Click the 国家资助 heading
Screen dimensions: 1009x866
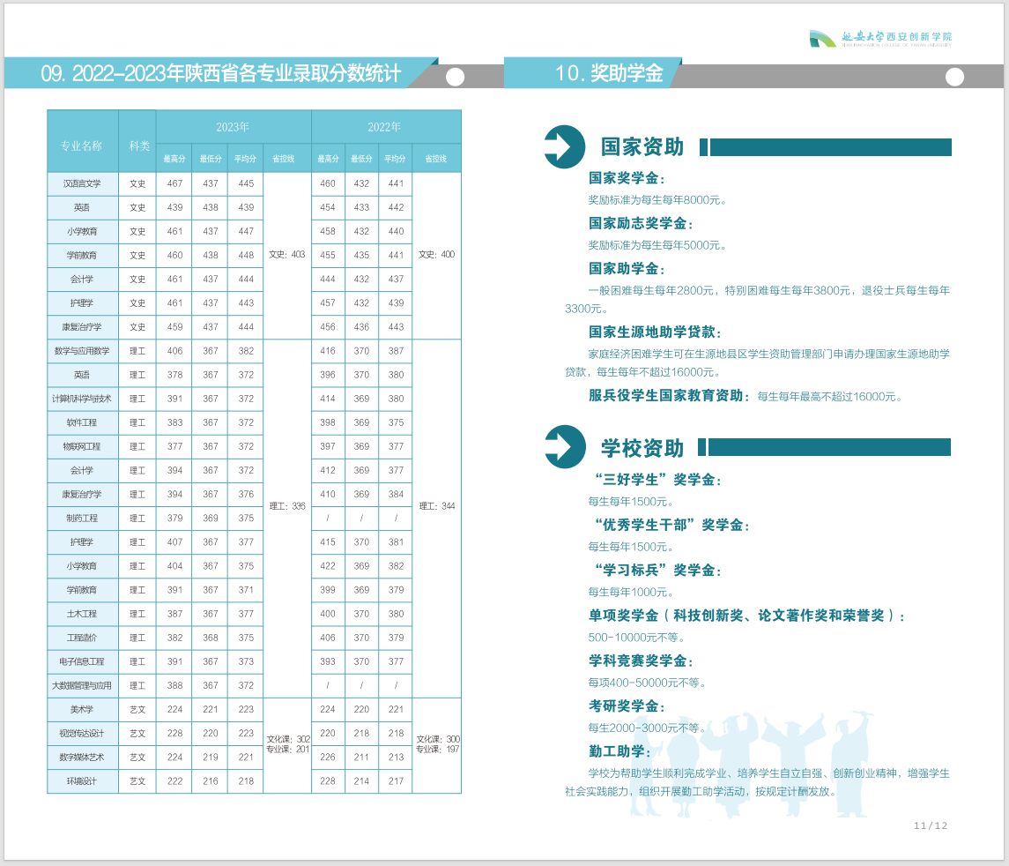pyautogui.click(x=642, y=146)
